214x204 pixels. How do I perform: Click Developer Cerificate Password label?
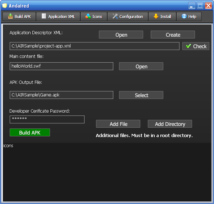40,111
